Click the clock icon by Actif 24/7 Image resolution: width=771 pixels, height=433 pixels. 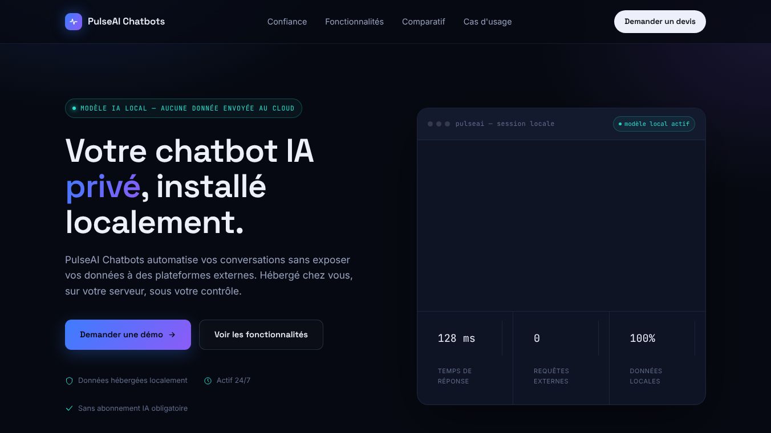click(208, 381)
